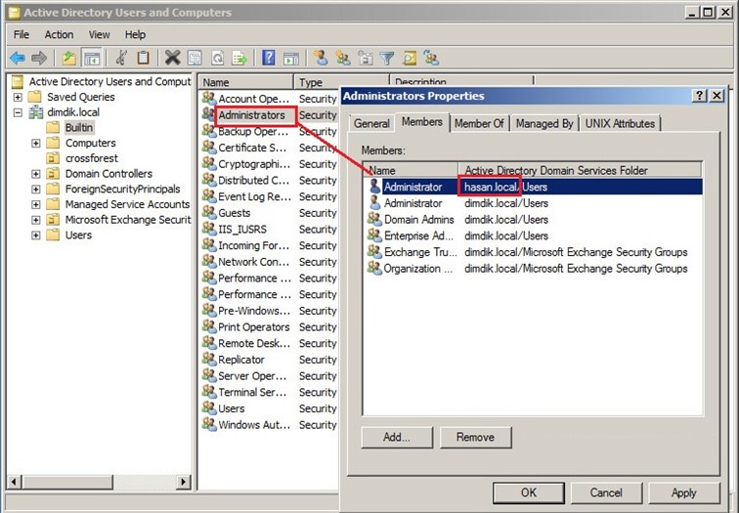Click the Forward arrow toolbar icon
This screenshot has width=739, height=513.
click(39, 58)
